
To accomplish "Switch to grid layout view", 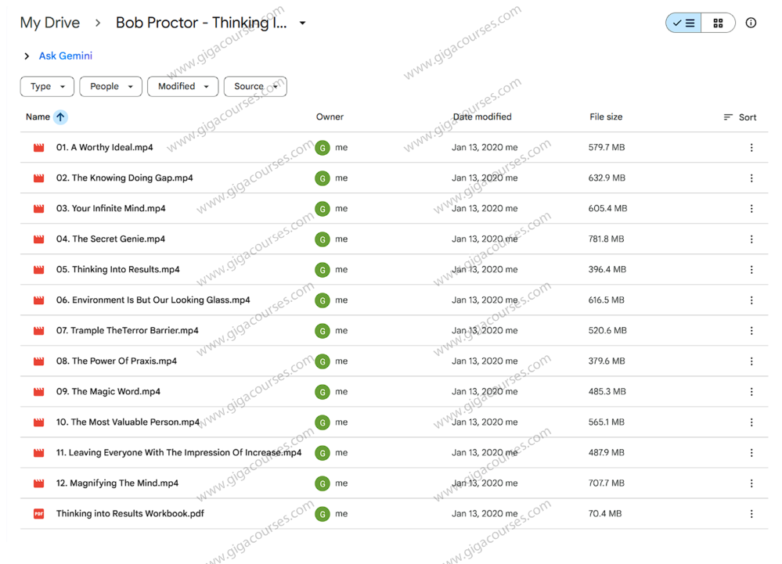I will [718, 23].
